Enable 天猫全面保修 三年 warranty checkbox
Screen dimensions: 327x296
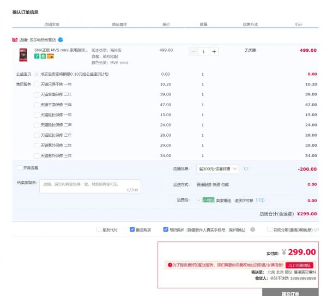click(37, 105)
